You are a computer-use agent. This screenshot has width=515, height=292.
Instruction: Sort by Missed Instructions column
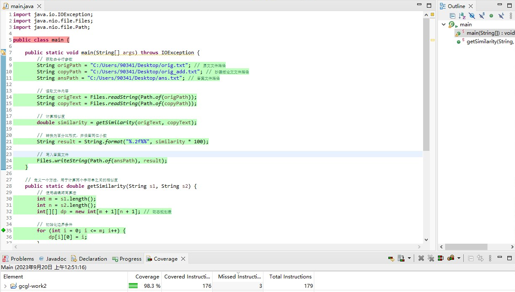click(238, 276)
